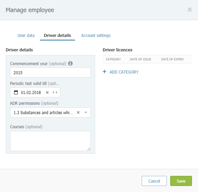Focus the Commencement year input field

[x=50, y=73]
